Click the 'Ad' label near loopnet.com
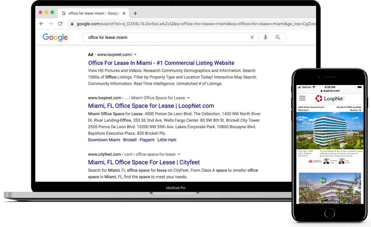Viewport: 371px width, 227px height. pyautogui.click(x=91, y=55)
